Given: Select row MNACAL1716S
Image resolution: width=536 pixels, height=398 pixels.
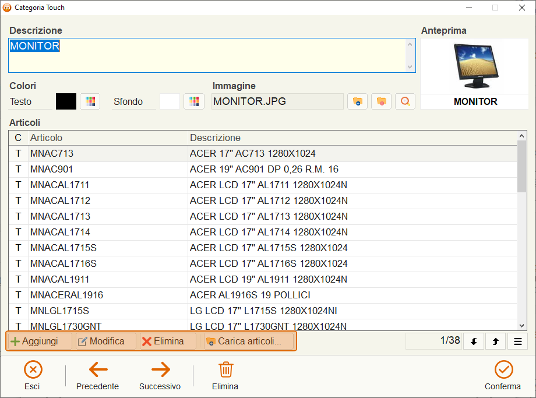Looking at the screenshot, I should click(263, 263).
